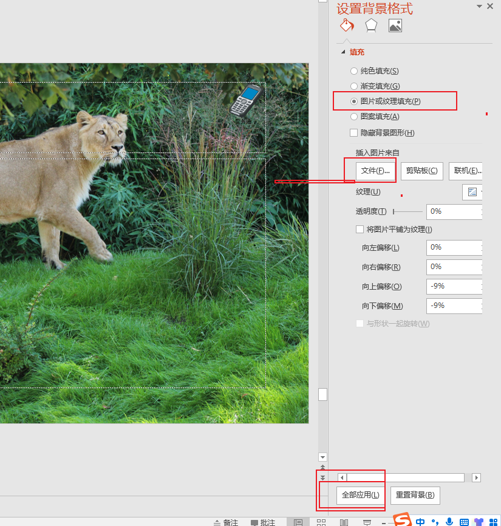The width and height of the screenshot is (501, 526).
Task: Open the Effects pentagon tab
Action: (371, 26)
